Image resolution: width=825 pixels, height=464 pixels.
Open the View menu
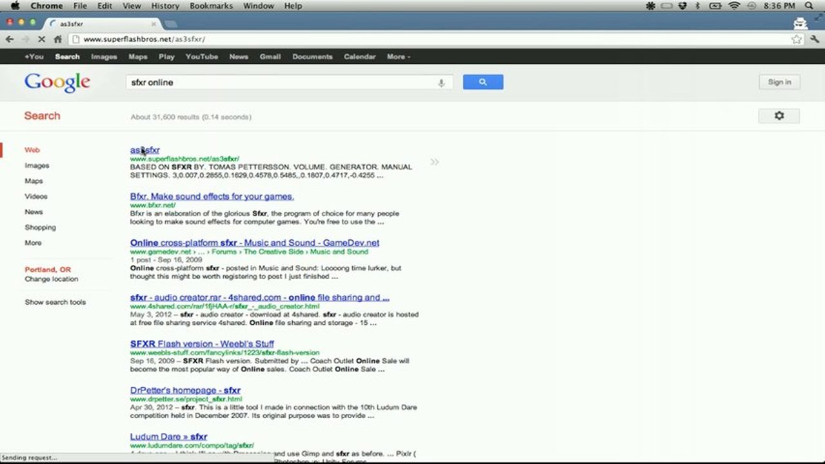tap(132, 6)
